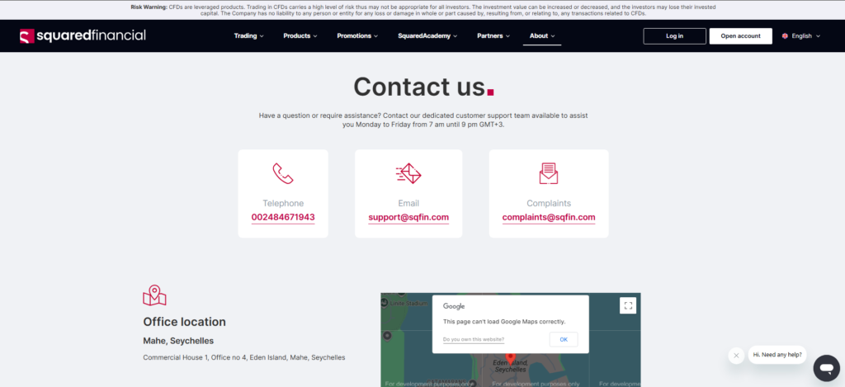The width and height of the screenshot is (845, 387).
Task: Open the Promotions menu
Action: [x=358, y=36]
